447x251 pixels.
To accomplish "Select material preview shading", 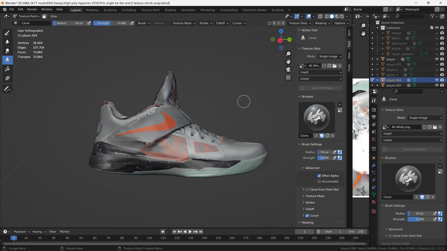I will pos(337,16).
